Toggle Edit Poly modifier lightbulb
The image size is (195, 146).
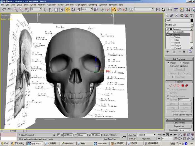[168, 35]
